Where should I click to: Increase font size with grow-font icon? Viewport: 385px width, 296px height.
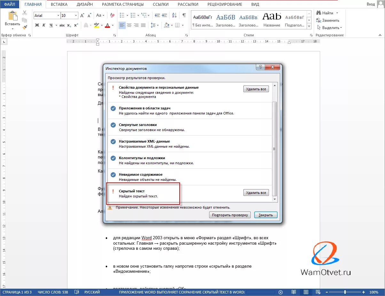(82, 15)
